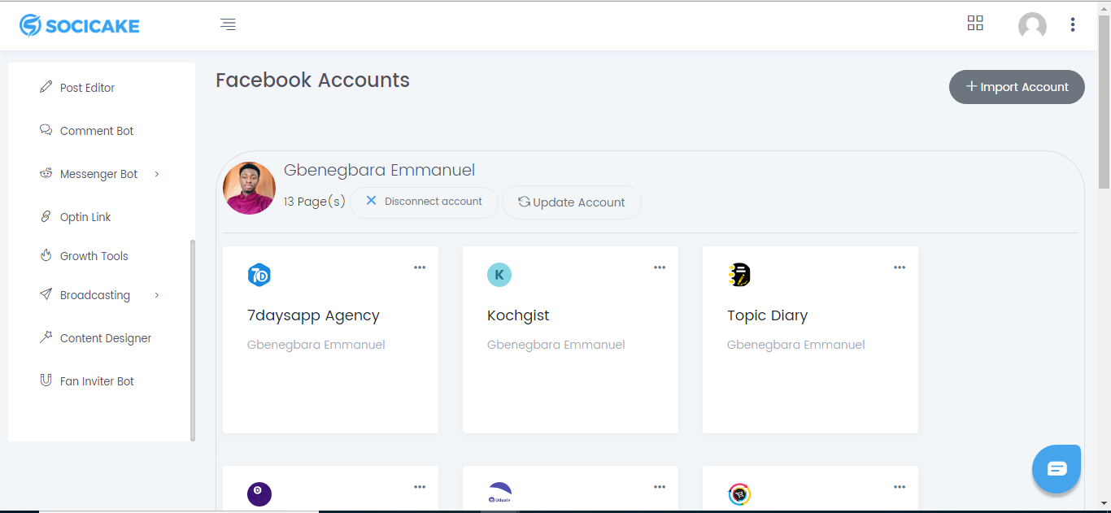Click the Facebook Accounts heading
This screenshot has height=513, width=1111.
tap(312, 80)
